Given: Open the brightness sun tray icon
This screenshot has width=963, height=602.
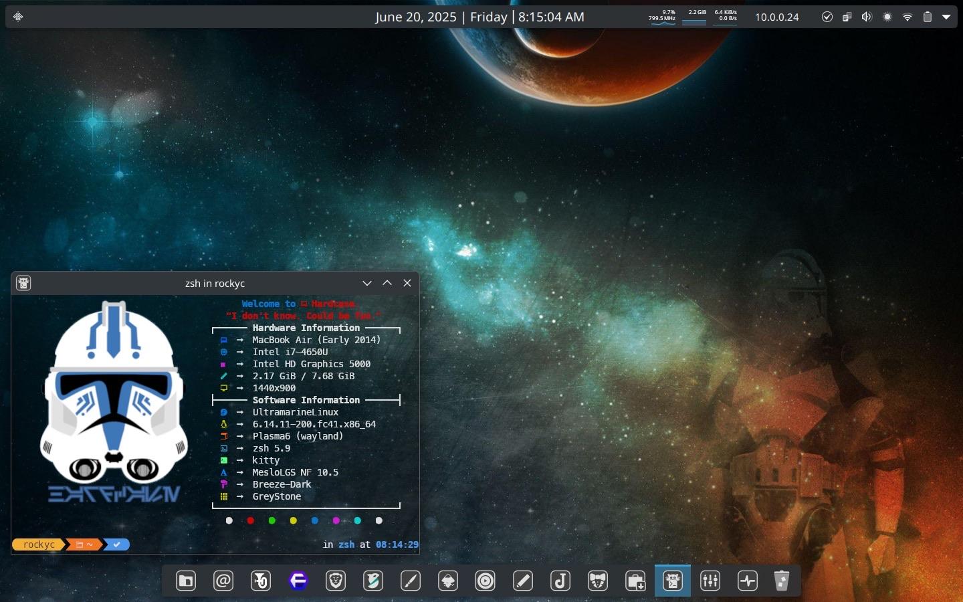Looking at the screenshot, I should coord(887,17).
